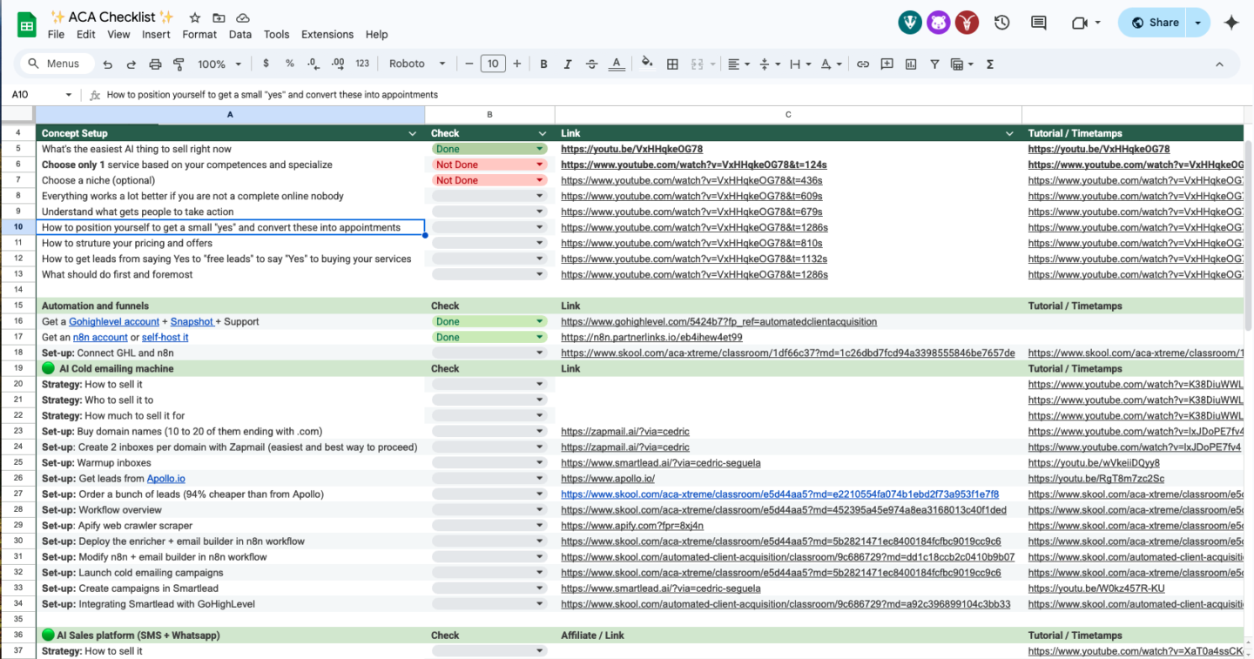
Task: Redo the last action
Action: tap(131, 64)
